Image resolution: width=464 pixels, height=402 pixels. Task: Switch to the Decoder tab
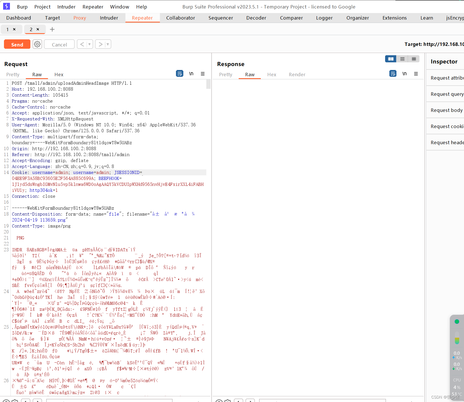click(x=256, y=18)
